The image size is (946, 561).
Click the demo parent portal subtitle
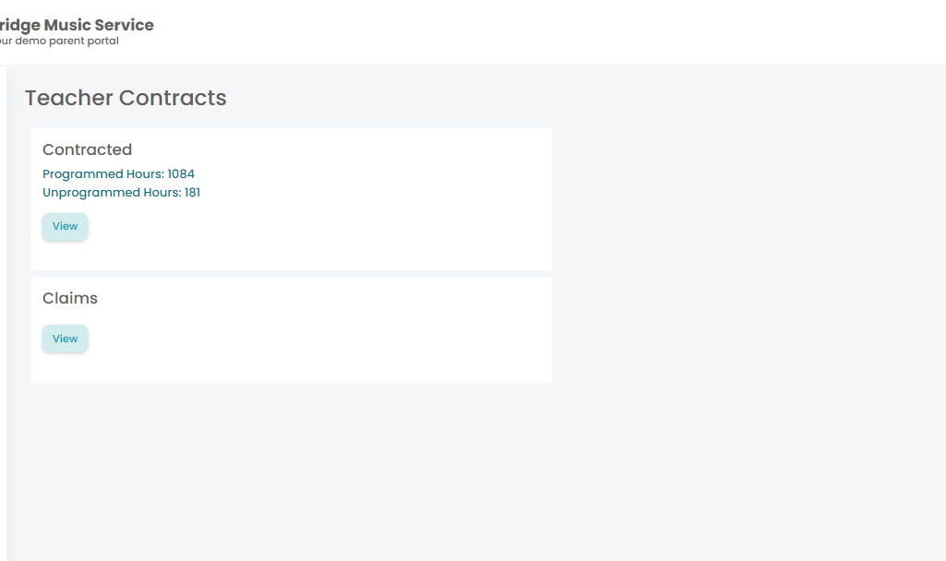59,41
